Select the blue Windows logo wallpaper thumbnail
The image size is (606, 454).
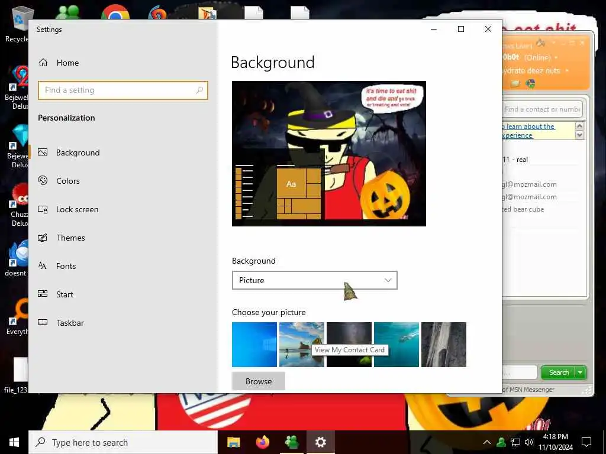pos(254,345)
